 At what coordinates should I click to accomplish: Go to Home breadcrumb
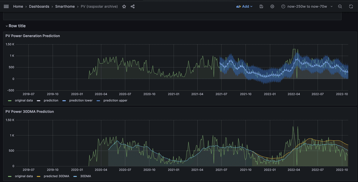pyautogui.click(x=18, y=6)
